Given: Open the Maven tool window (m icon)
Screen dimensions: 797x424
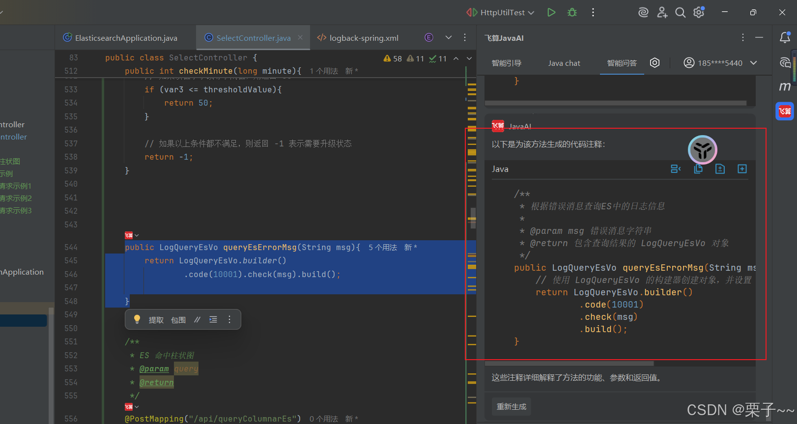Looking at the screenshot, I should pyautogui.click(x=785, y=86).
